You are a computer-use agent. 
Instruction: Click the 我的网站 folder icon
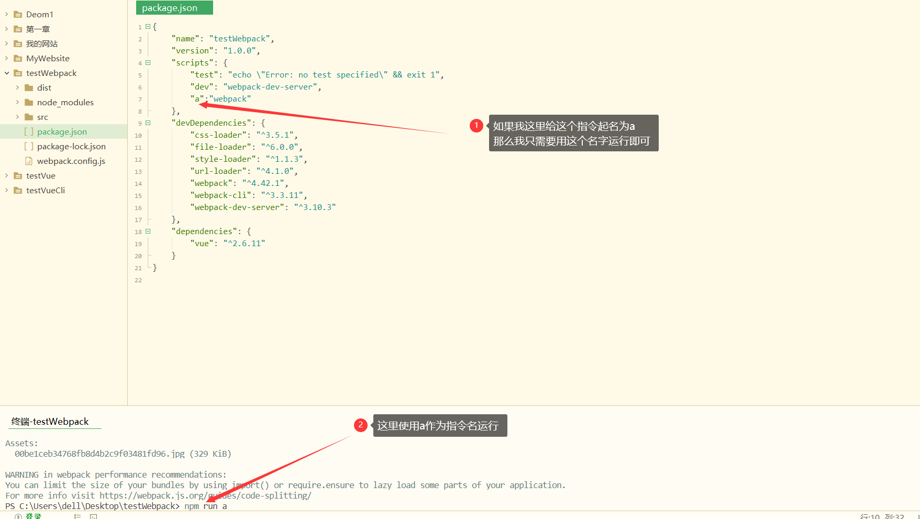(18, 44)
